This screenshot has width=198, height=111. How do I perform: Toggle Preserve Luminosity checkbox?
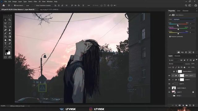[170, 36]
